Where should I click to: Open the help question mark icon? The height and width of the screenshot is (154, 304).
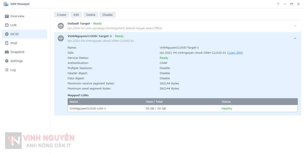278,4
